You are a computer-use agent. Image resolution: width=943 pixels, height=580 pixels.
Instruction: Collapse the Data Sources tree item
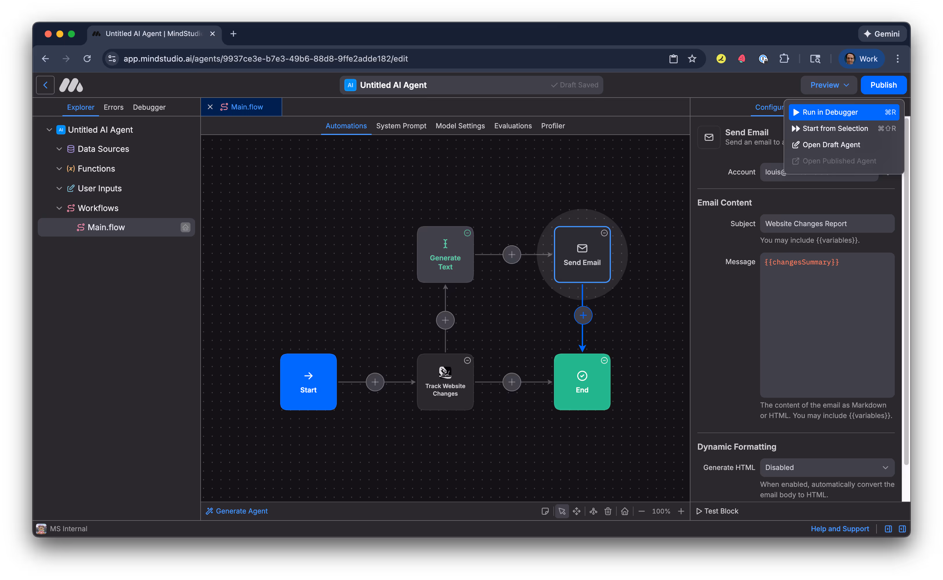coord(59,149)
